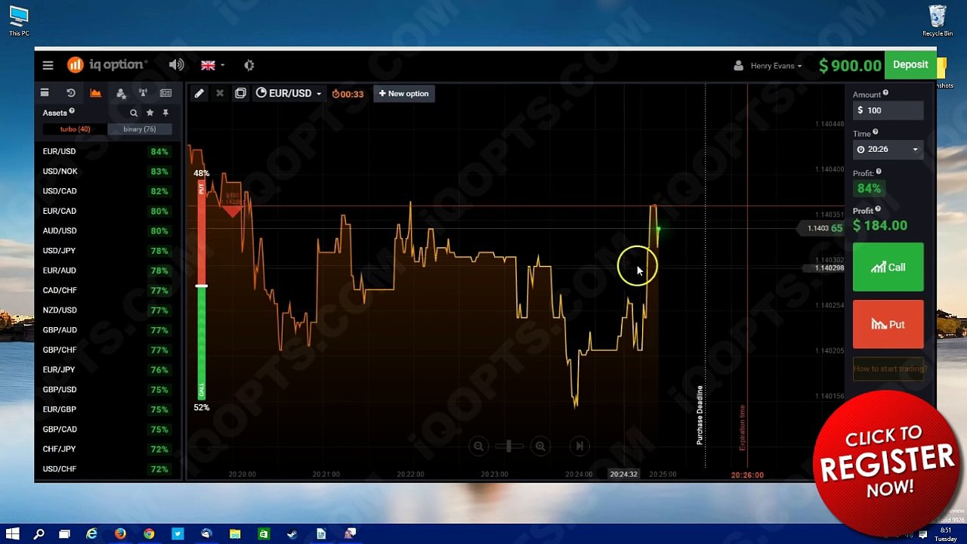Open the settings gear icon
Image resolution: width=967 pixels, height=544 pixels.
coord(249,65)
